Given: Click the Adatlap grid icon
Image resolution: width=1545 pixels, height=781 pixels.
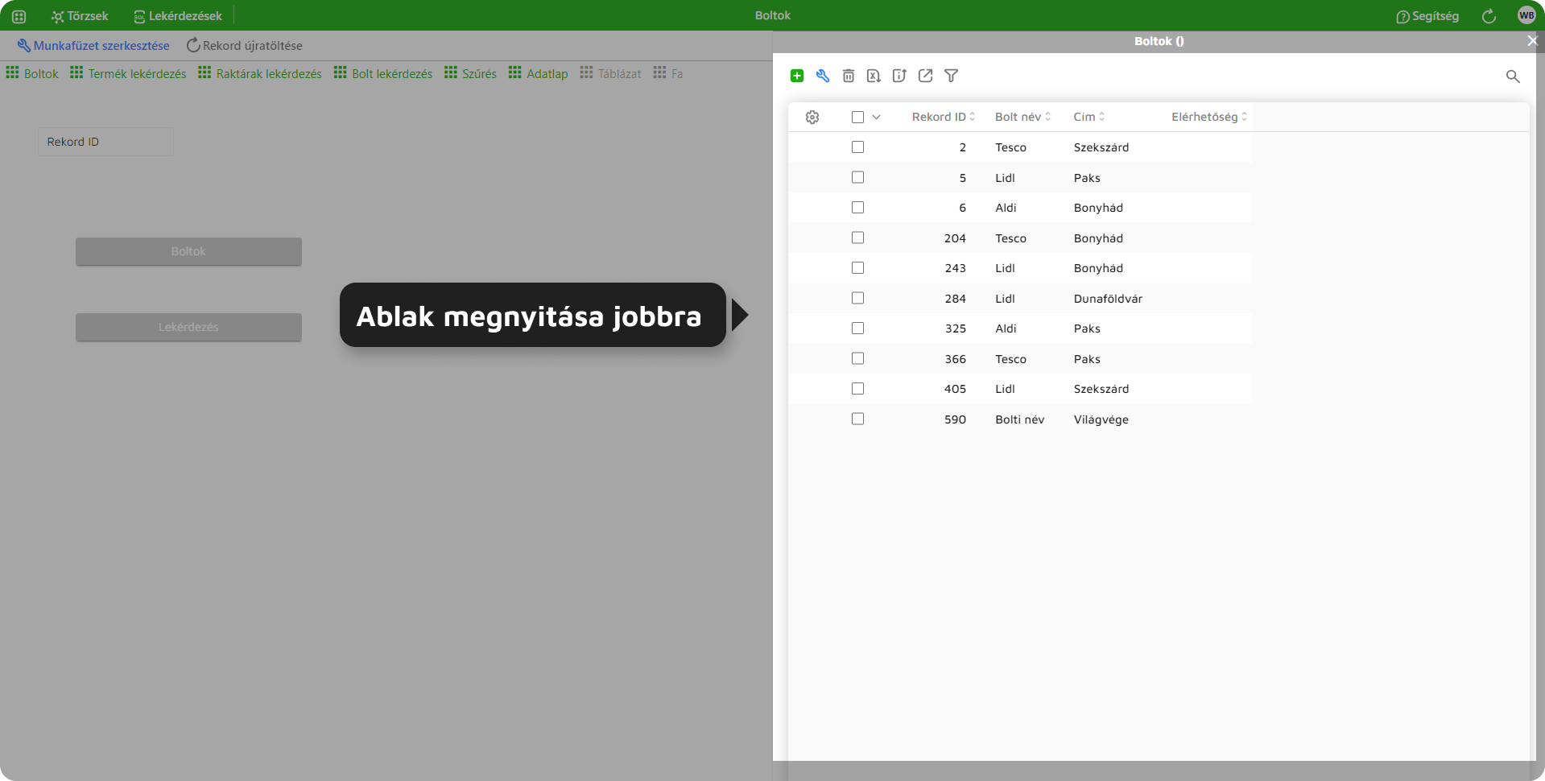Looking at the screenshot, I should (x=515, y=72).
